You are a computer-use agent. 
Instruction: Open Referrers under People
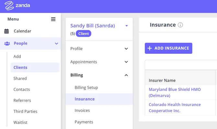click(22, 100)
